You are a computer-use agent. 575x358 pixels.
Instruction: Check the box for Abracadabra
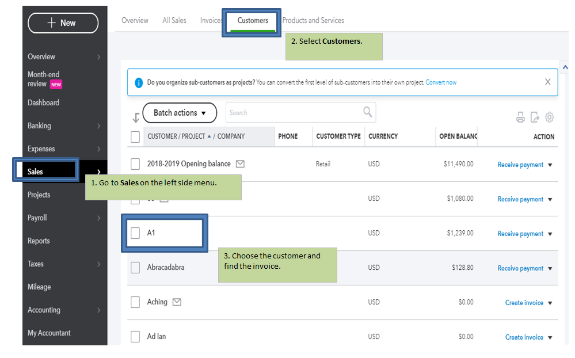[135, 268]
